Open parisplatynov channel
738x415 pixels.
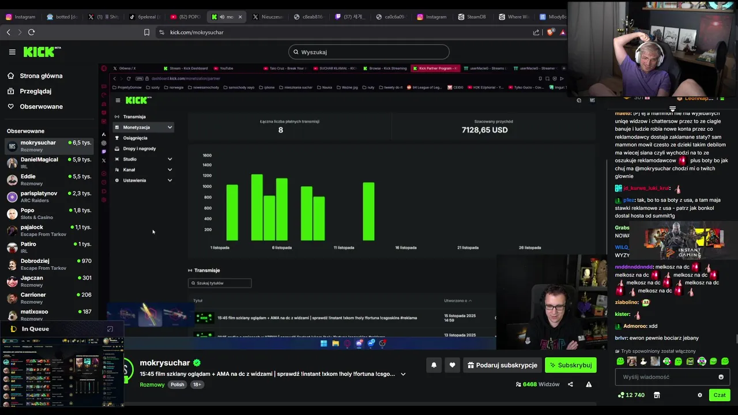49,197
